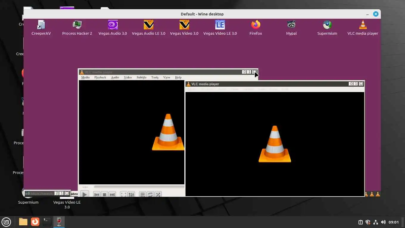Screen dimensions: 405x228
Task: Toggle random shuffle in rear VLC window
Action: coord(158,194)
